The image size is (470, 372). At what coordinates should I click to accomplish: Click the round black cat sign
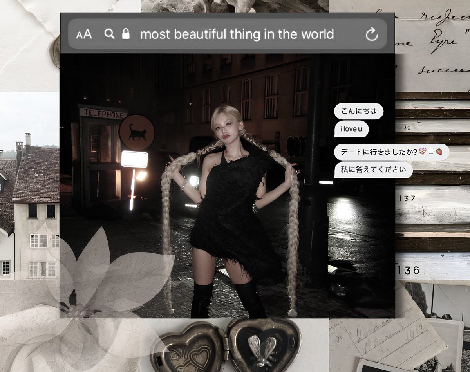pos(137,133)
